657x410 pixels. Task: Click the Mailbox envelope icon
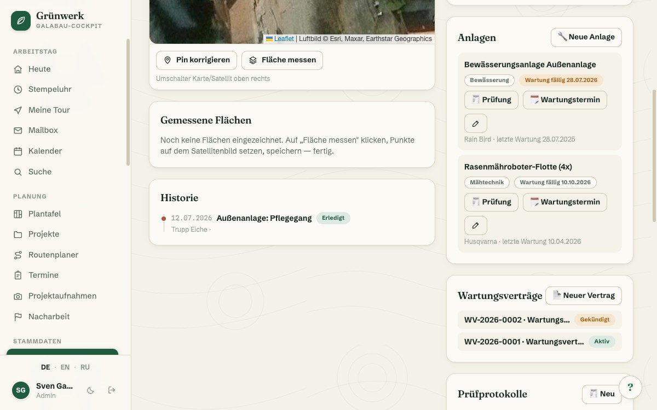click(18, 130)
